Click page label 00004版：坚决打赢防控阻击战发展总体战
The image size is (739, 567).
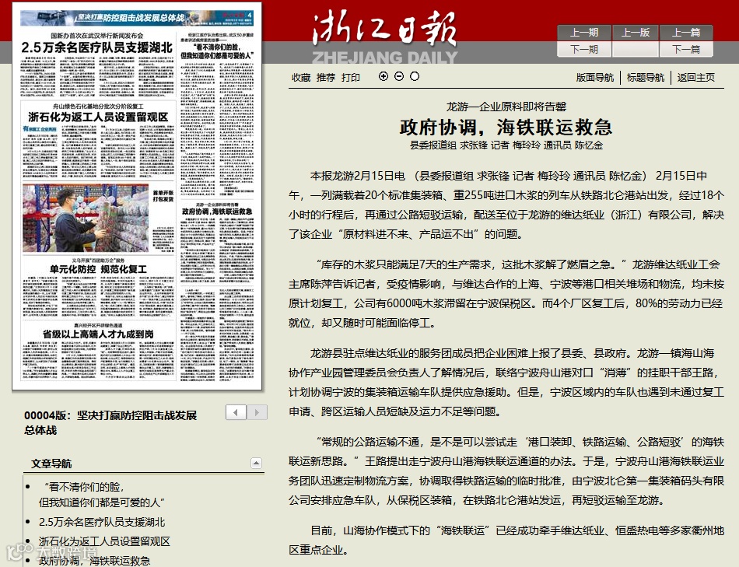[x=110, y=422]
